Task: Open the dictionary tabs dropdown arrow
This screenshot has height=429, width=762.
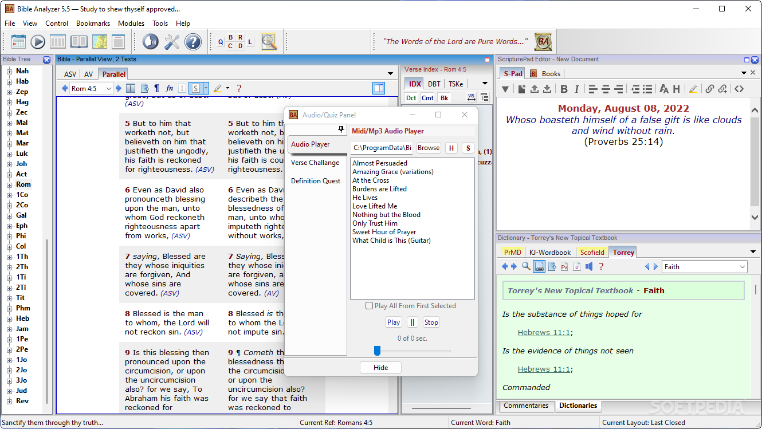Action: point(753,252)
